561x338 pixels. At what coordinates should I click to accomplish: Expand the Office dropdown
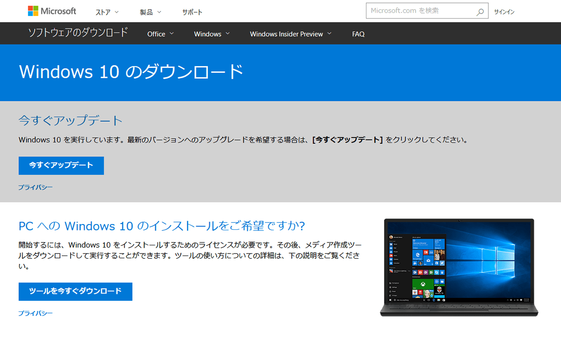click(160, 34)
